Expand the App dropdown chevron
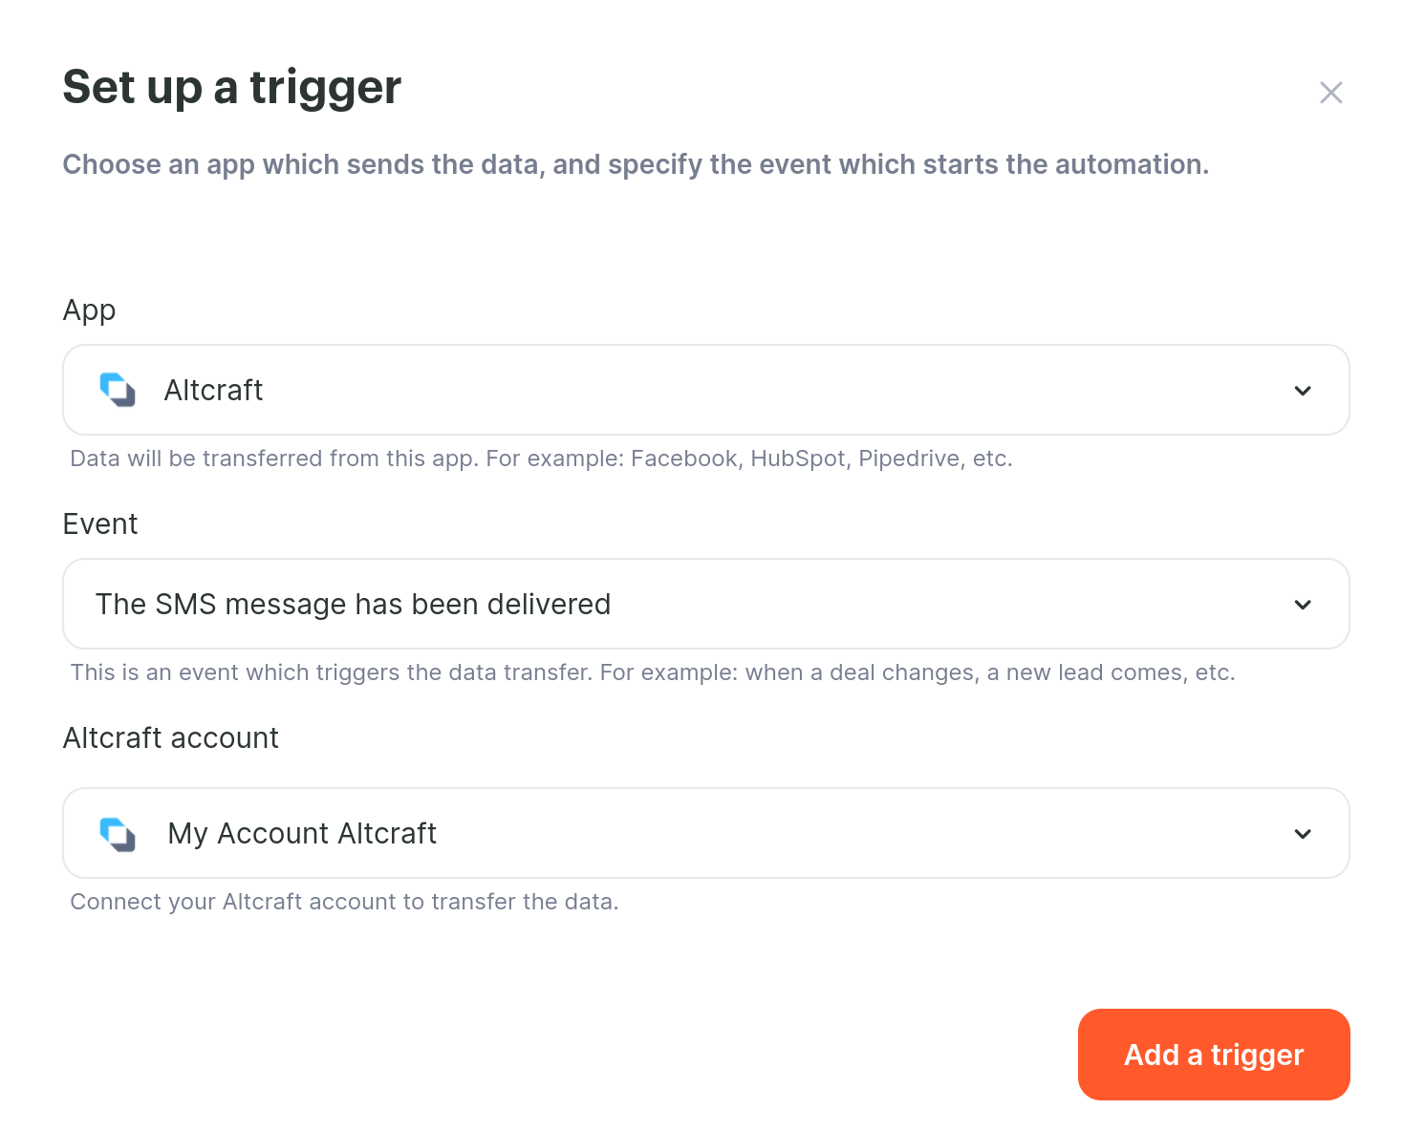The height and width of the screenshot is (1131, 1403). (1302, 391)
